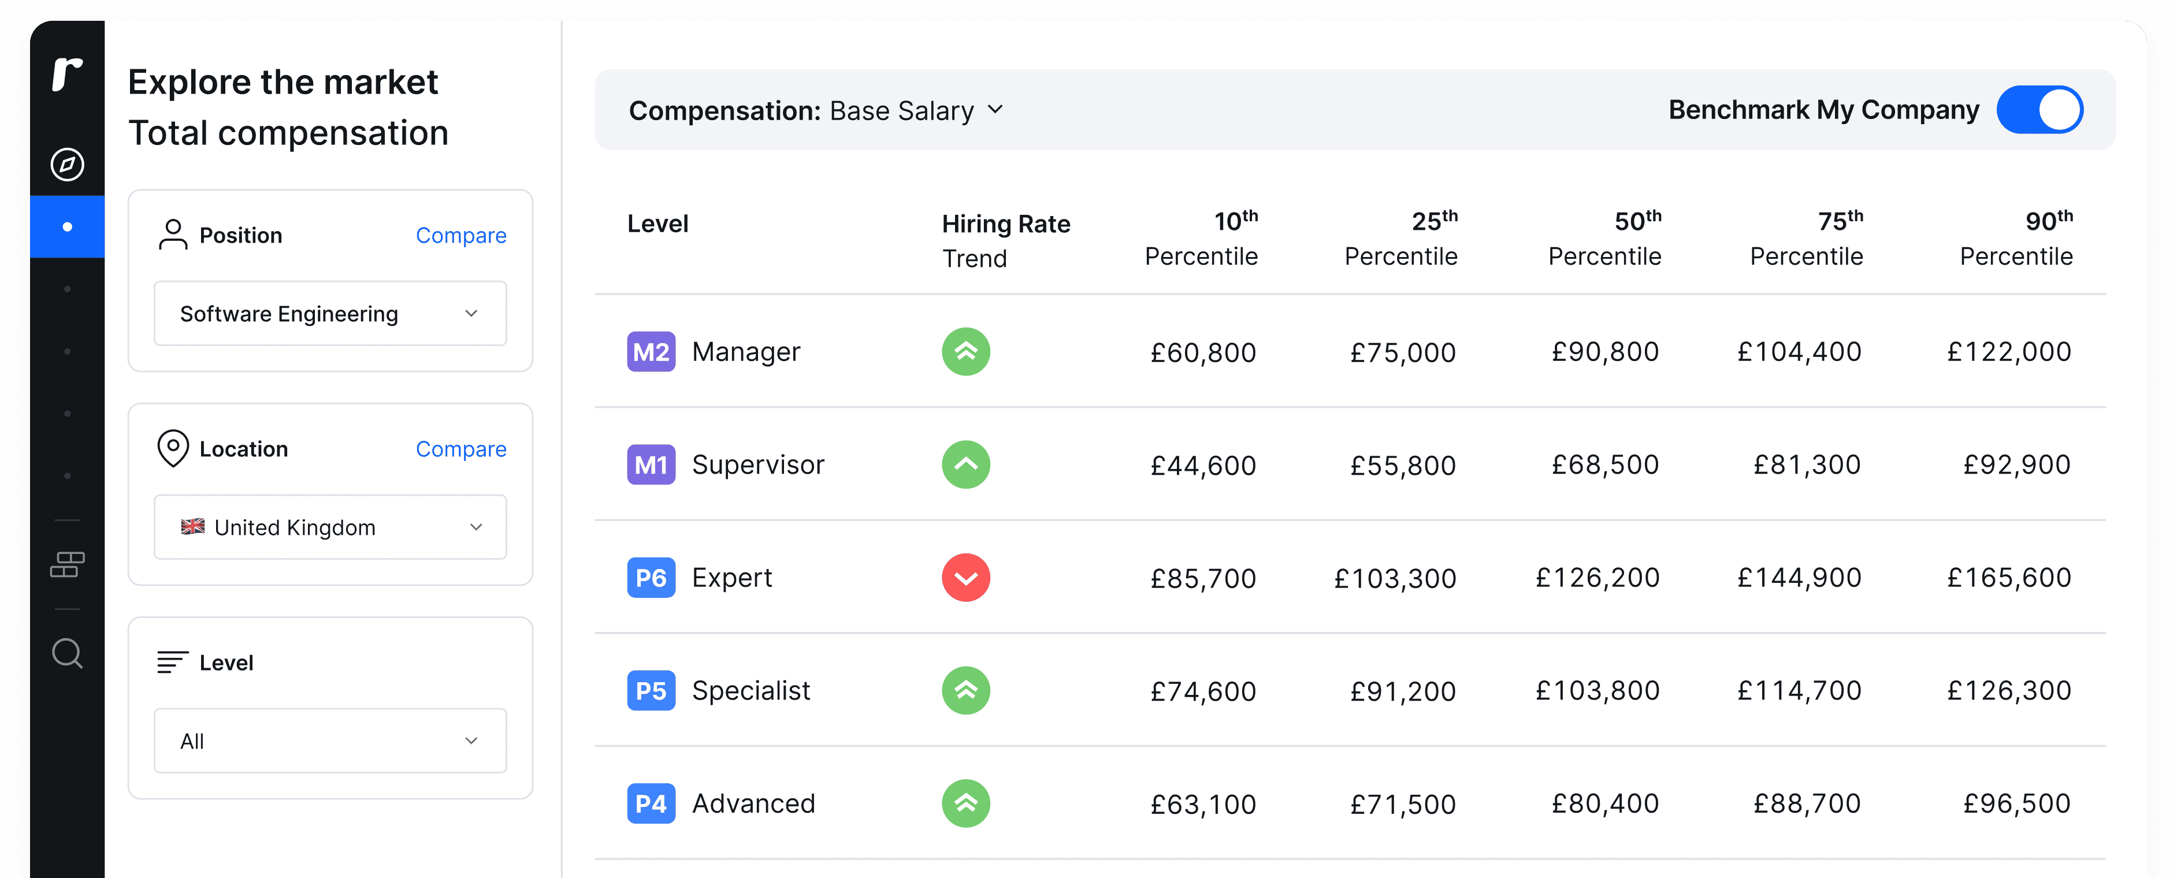The width and height of the screenshot is (2177, 878).
Task: Click the grid blocks icon in sidebar
Action: pos(67,564)
